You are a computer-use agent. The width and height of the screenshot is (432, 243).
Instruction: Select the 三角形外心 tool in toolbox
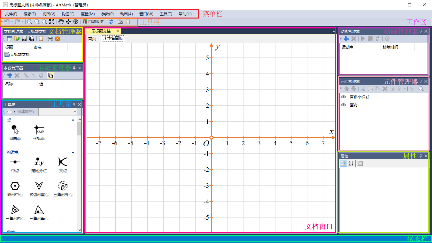click(63, 189)
